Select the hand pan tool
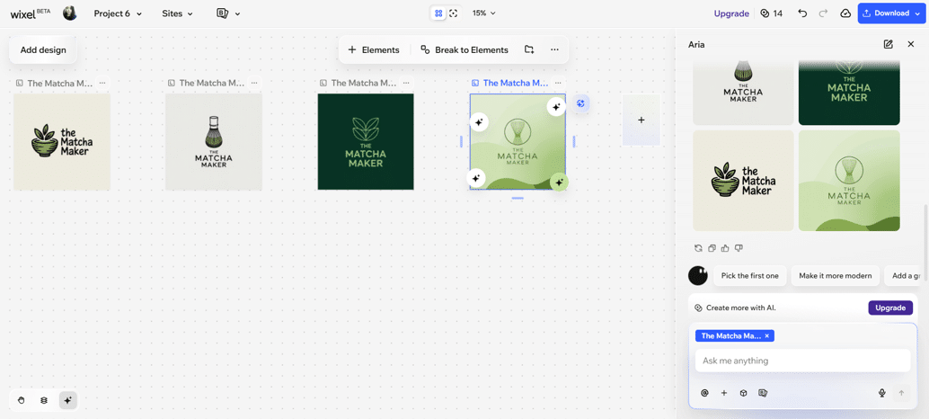Viewport: 929px width, 419px height. 22,401
